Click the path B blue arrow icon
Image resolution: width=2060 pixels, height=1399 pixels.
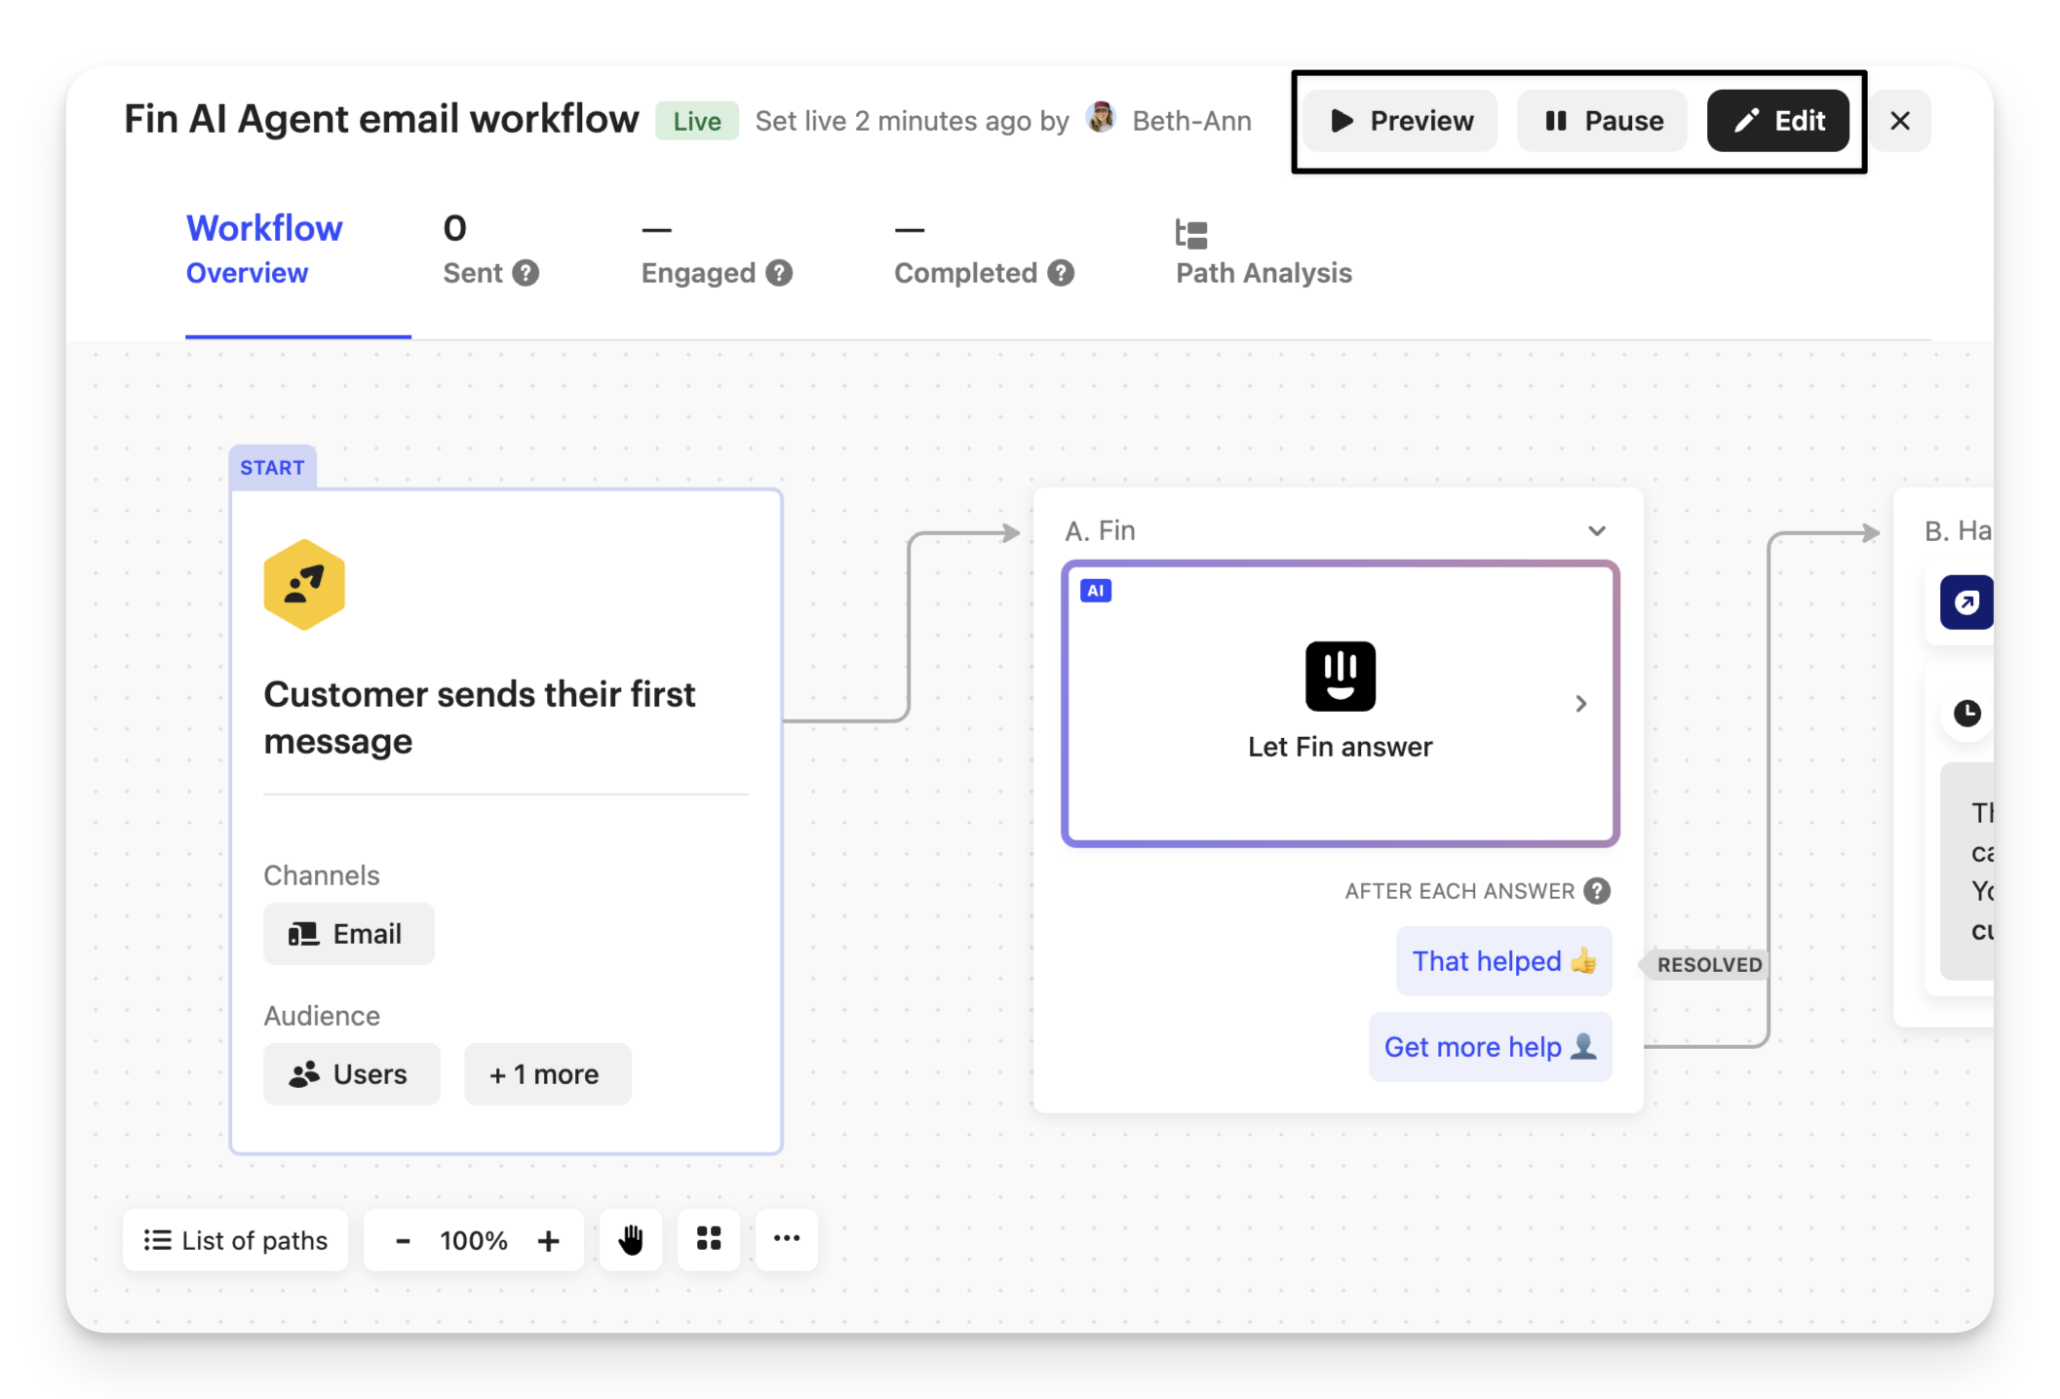[x=1965, y=602]
